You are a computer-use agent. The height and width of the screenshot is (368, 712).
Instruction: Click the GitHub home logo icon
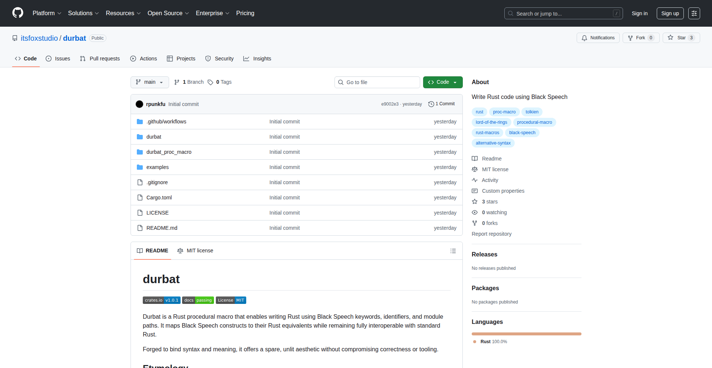[x=17, y=13]
